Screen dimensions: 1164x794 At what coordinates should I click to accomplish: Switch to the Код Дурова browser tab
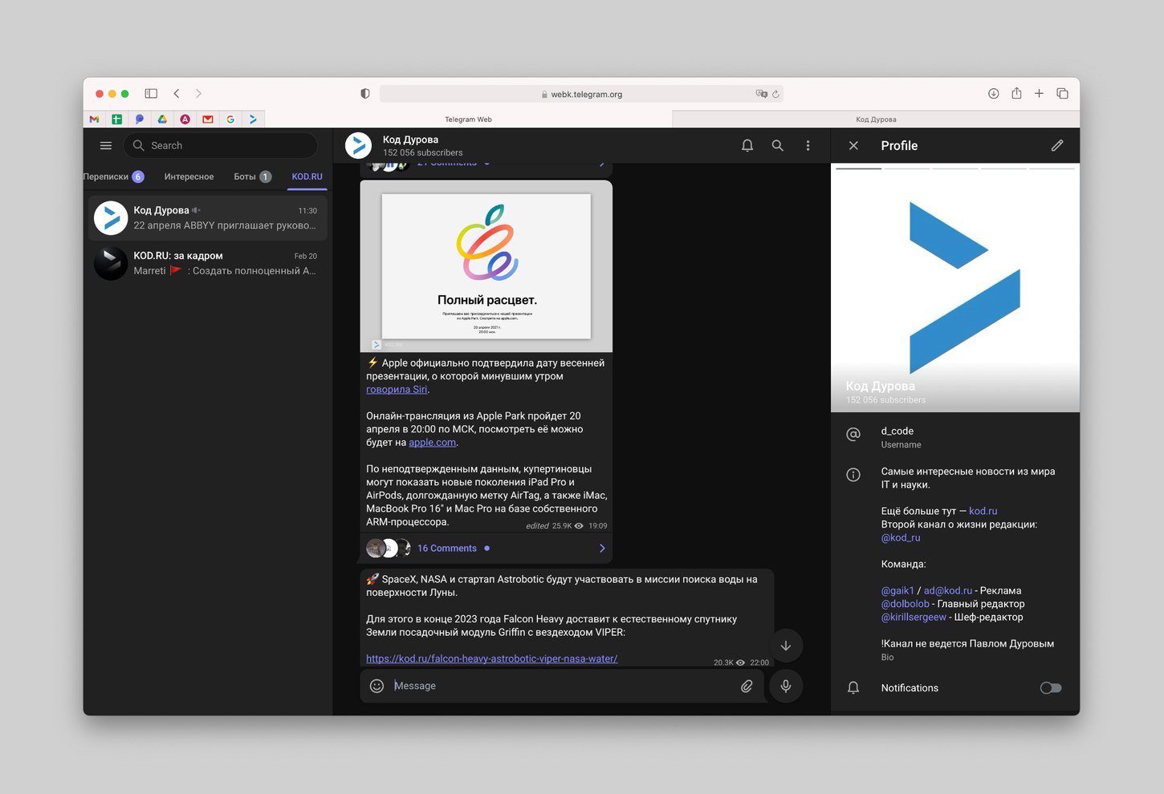tap(876, 120)
